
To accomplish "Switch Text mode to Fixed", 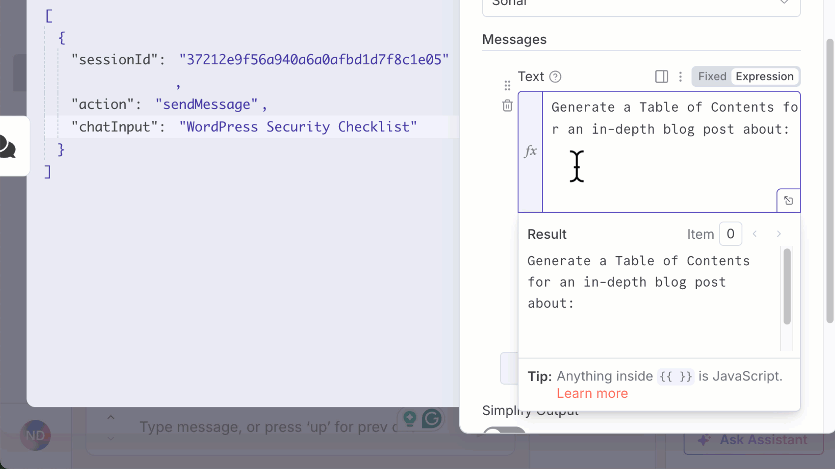I will pyautogui.click(x=712, y=77).
